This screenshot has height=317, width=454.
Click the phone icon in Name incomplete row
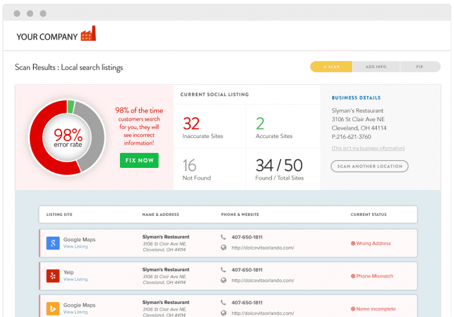[x=223, y=303]
